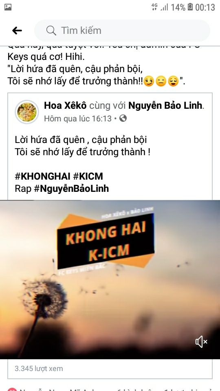The height and width of the screenshot is (391, 220).
Task: Tap the 4G signal status icon
Action: (155, 7)
